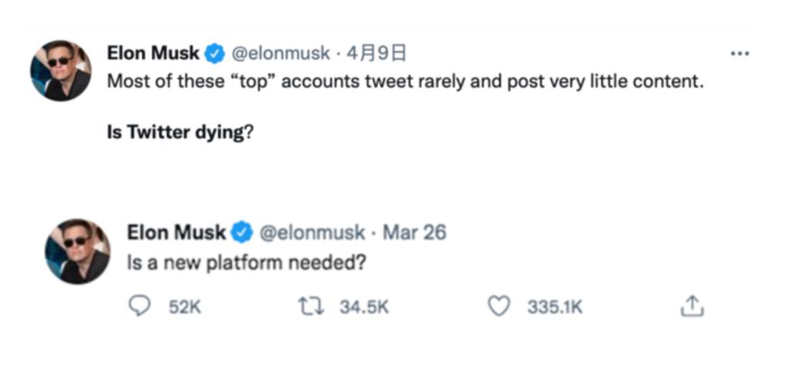View the 52K replies count
786x367 pixels.
[184, 308]
